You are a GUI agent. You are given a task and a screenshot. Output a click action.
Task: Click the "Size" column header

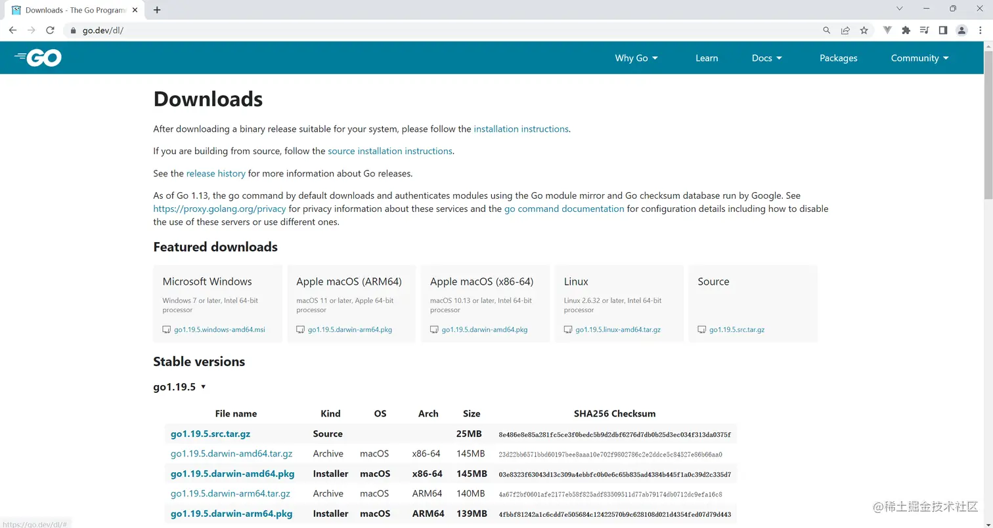(472, 414)
